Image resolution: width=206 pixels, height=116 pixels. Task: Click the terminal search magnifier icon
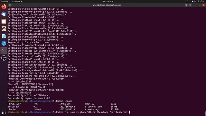click(186, 5)
